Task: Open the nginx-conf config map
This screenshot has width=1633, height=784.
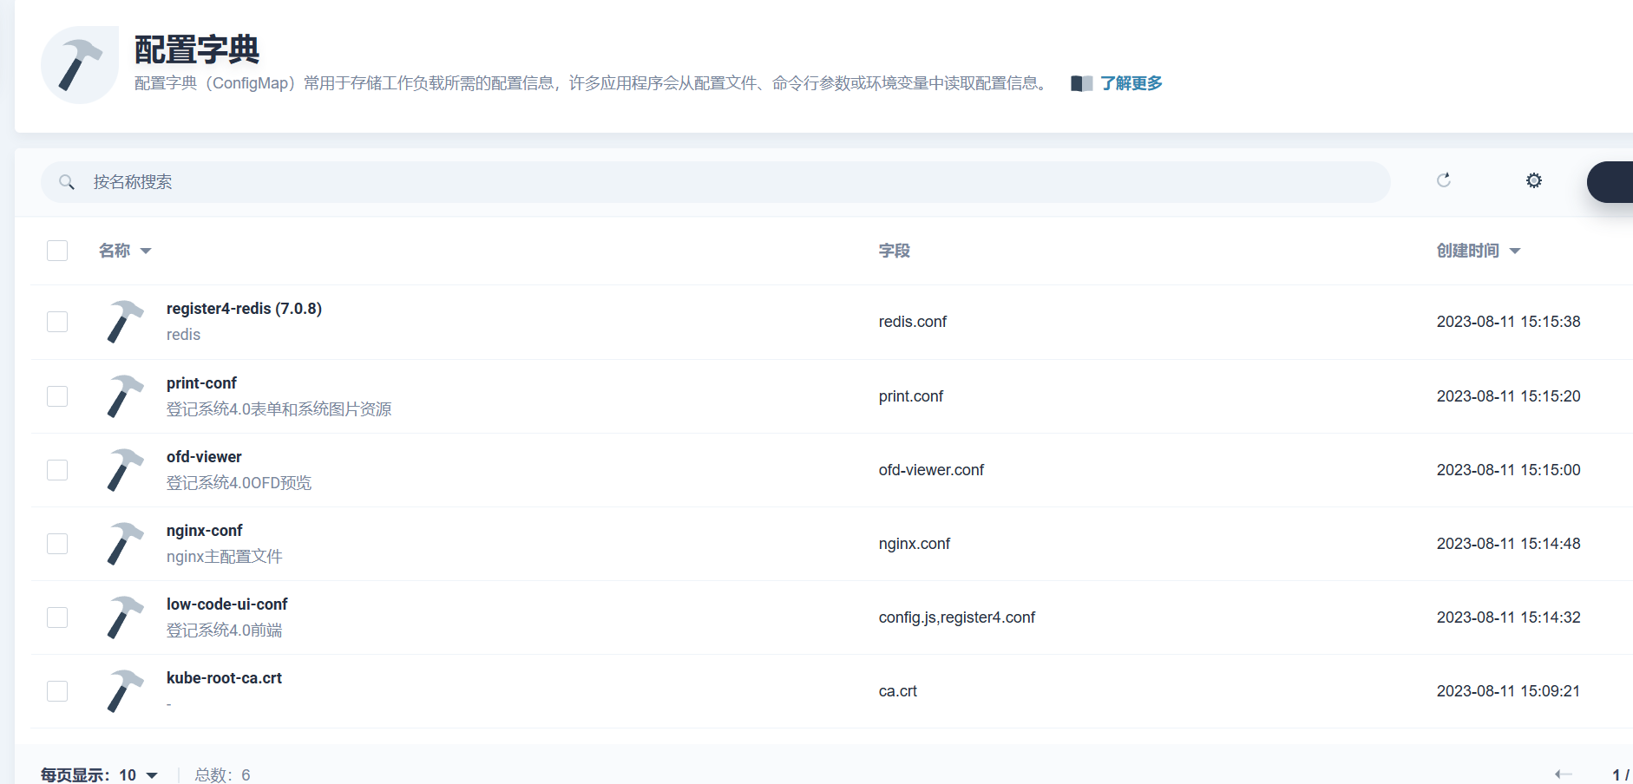Action: (205, 531)
